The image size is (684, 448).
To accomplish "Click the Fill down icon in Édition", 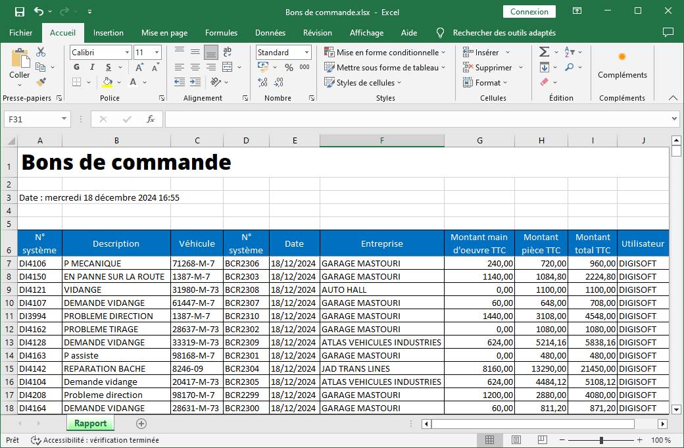I will [x=544, y=67].
